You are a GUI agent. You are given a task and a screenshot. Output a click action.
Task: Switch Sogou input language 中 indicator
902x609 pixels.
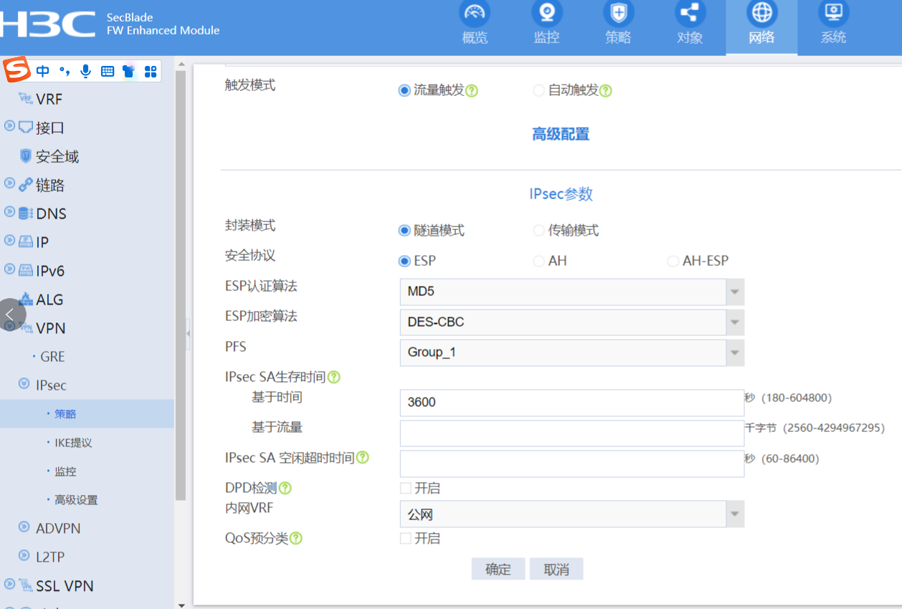pyautogui.click(x=43, y=71)
